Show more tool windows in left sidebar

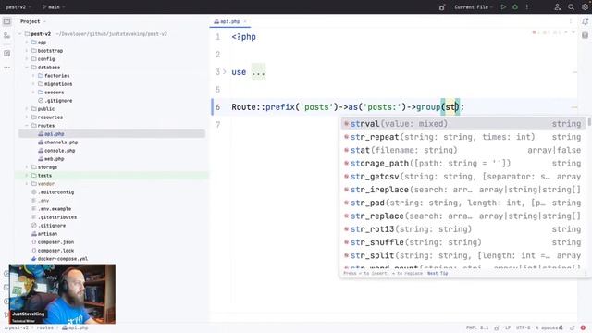6,68
